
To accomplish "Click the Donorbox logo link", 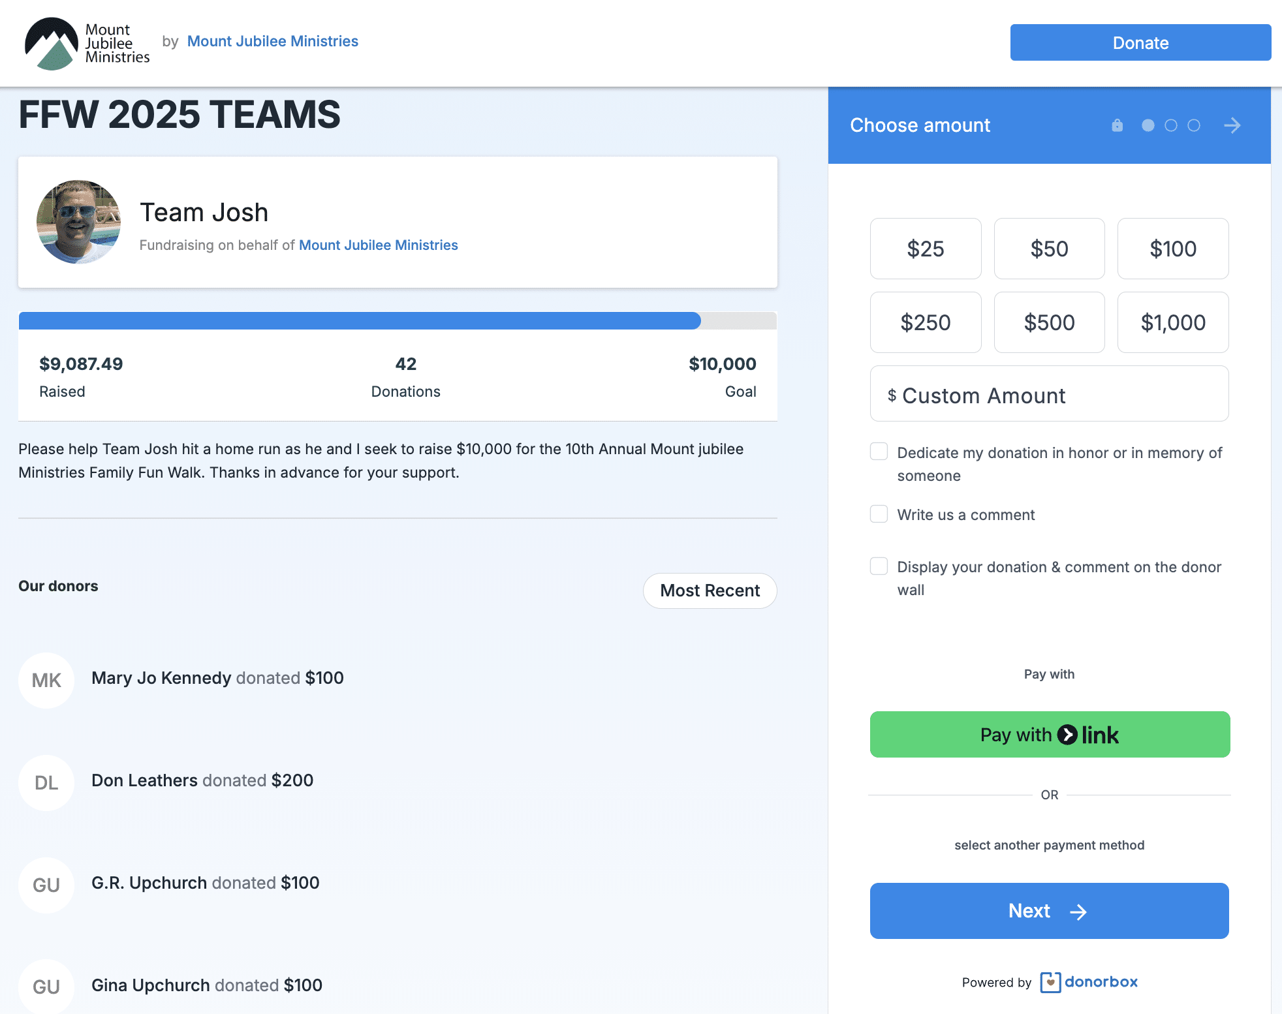I will tap(1089, 982).
